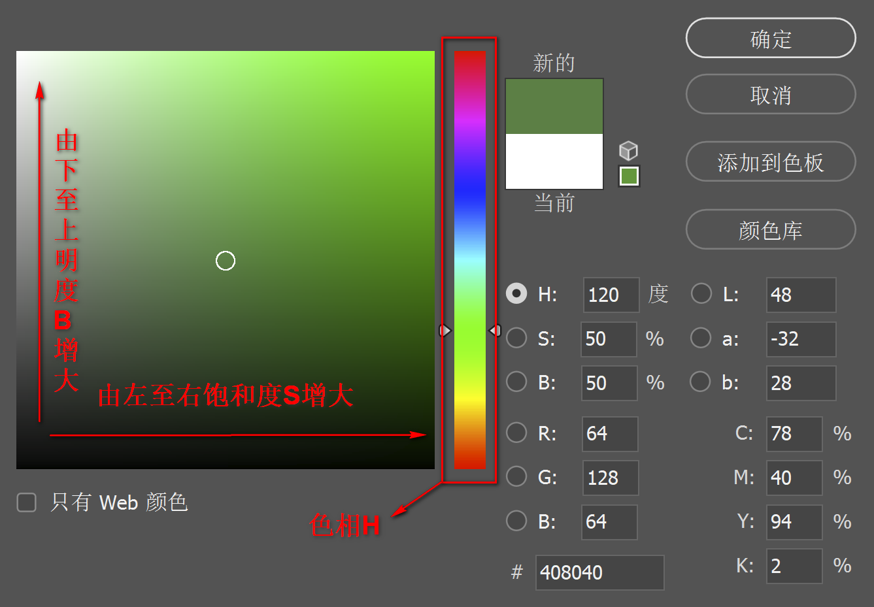The height and width of the screenshot is (607, 874).
Task: Click the 取消 button
Action: (x=770, y=95)
